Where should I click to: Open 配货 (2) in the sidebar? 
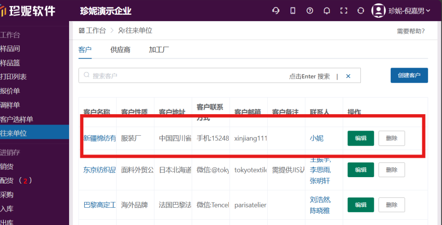pyautogui.click(x=16, y=181)
